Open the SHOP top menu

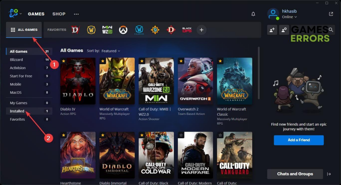click(59, 14)
